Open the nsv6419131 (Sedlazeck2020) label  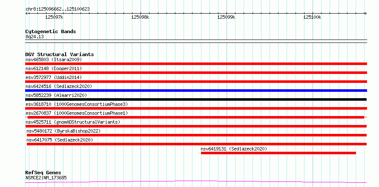[x=234, y=149]
